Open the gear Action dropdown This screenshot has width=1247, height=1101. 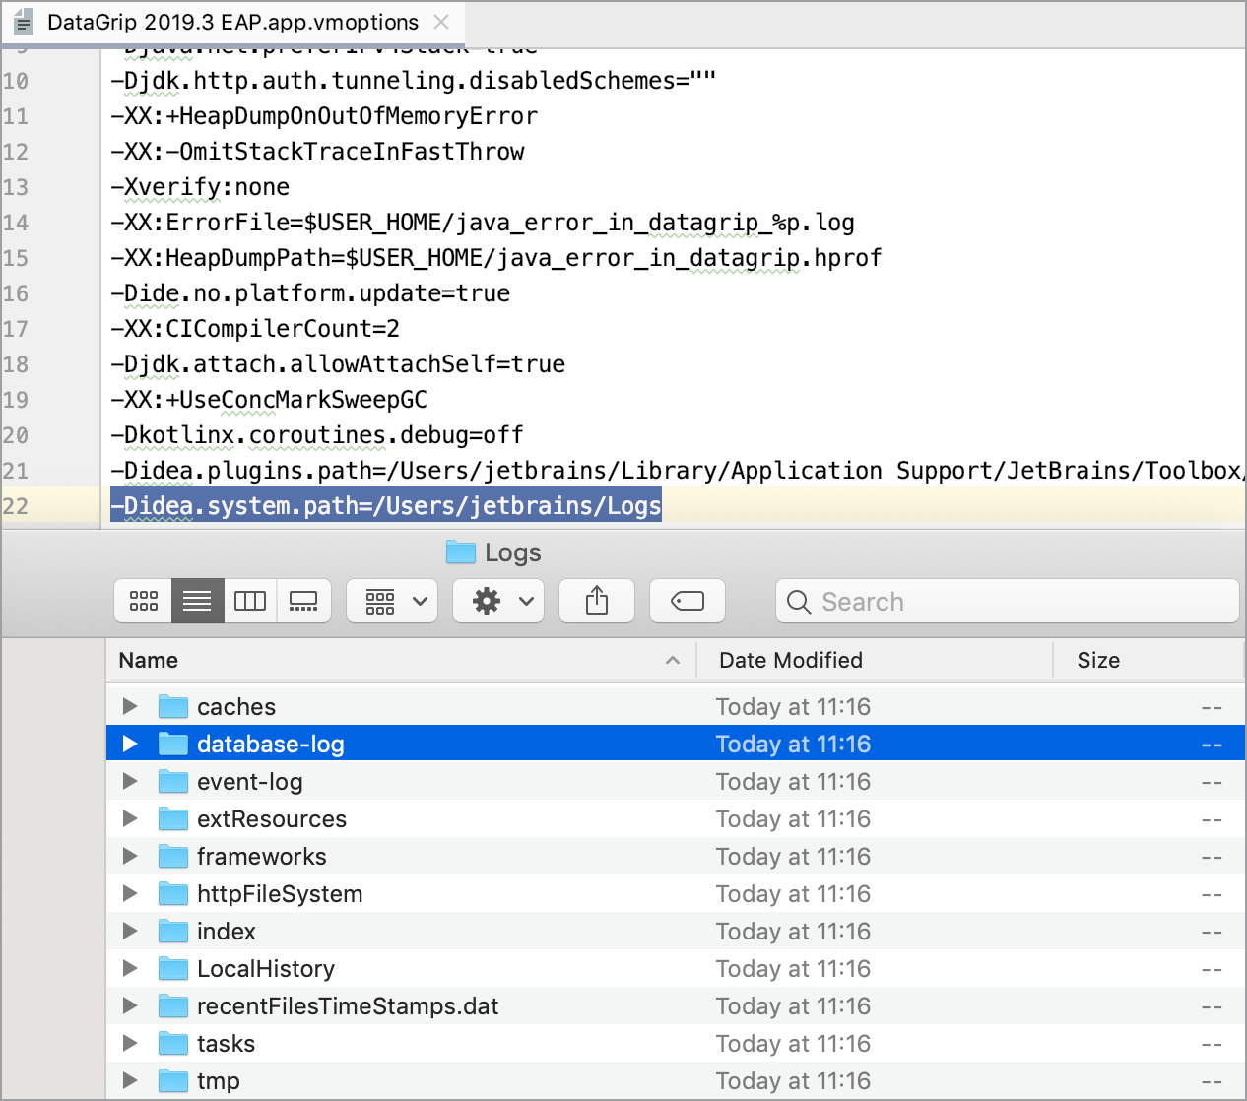click(x=497, y=601)
